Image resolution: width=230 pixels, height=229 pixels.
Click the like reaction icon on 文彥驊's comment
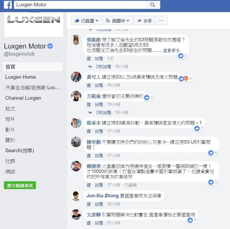[190, 220]
